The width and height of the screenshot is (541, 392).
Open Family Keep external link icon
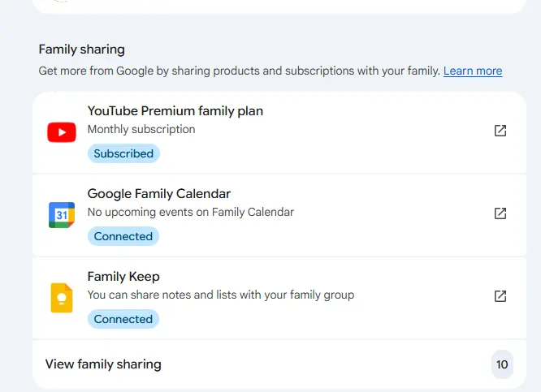[500, 296]
